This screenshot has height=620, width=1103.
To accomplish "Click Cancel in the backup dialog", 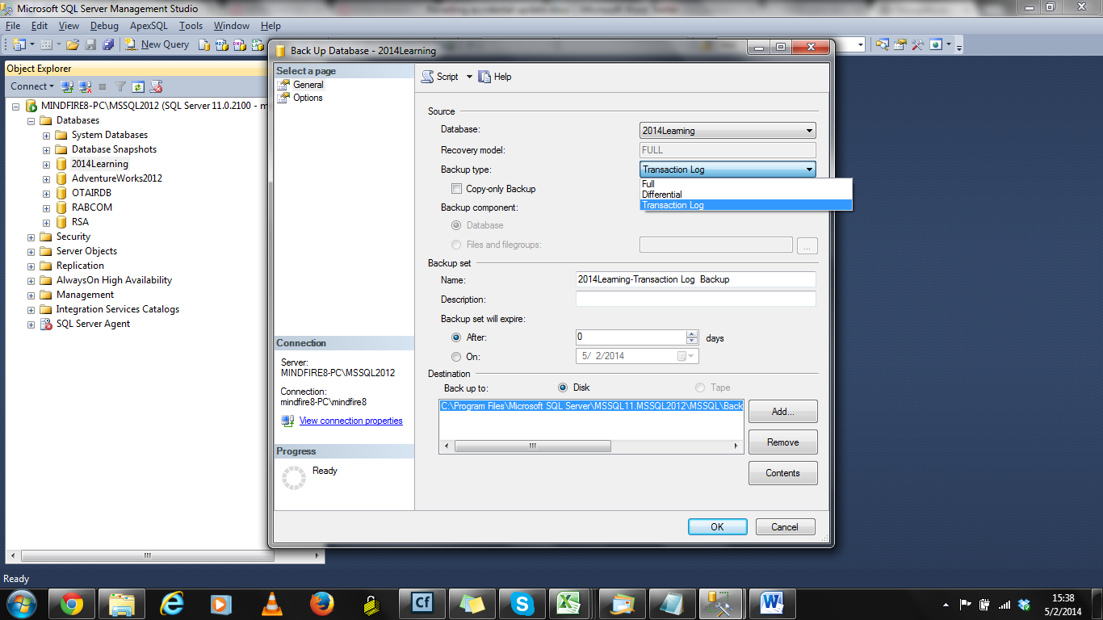I will (x=785, y=526).
